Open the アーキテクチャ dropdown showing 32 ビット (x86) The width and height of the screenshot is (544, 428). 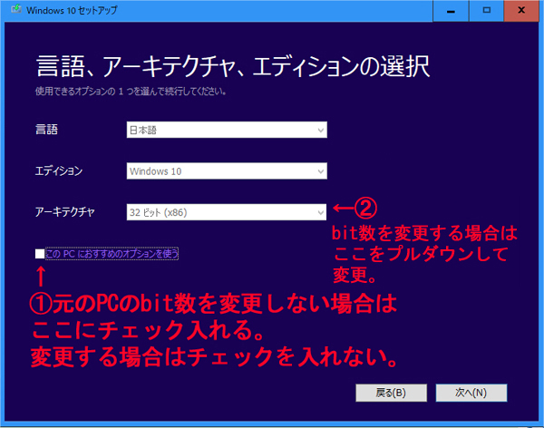(227, 212)
